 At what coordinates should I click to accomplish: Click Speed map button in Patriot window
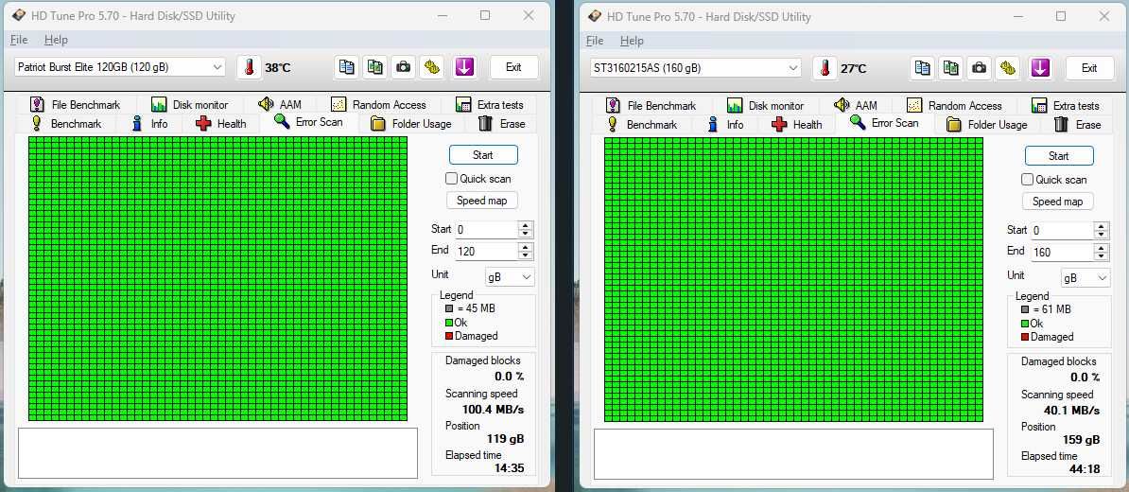481,201
